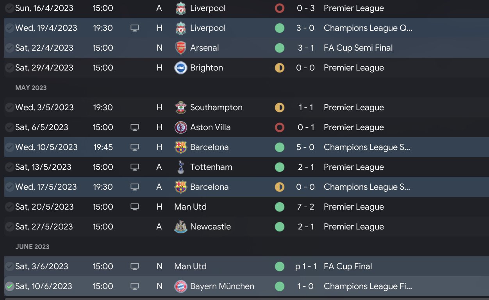Screen dimensions: 489x300
Task: Click the Aston Villa crest icon
Action: pyautogui.click(x=180, y=127)
